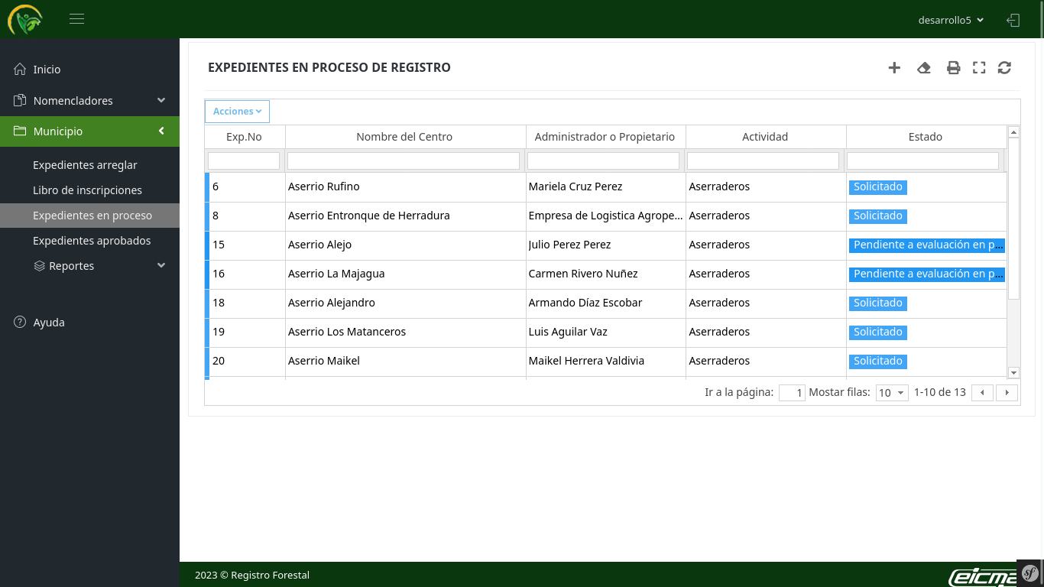Open the Acciones dropdown
Image resolution: width=1044 pixels, height=587 pixels.
(x=237, y=112)
